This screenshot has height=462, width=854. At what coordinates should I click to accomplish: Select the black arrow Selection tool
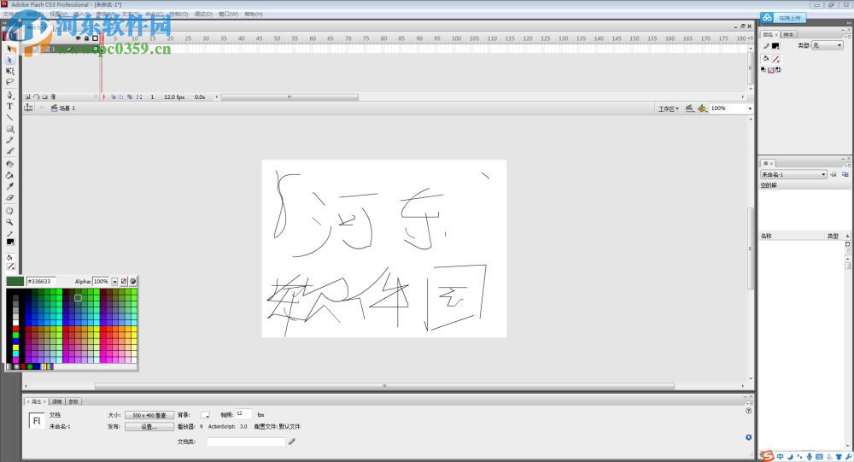click(9, 49)
